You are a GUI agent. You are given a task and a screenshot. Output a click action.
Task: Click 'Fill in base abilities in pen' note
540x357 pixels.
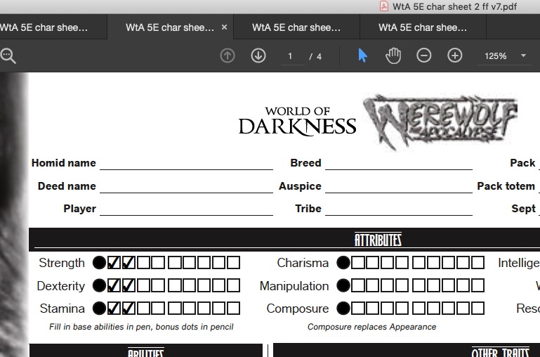coord(141,327)
